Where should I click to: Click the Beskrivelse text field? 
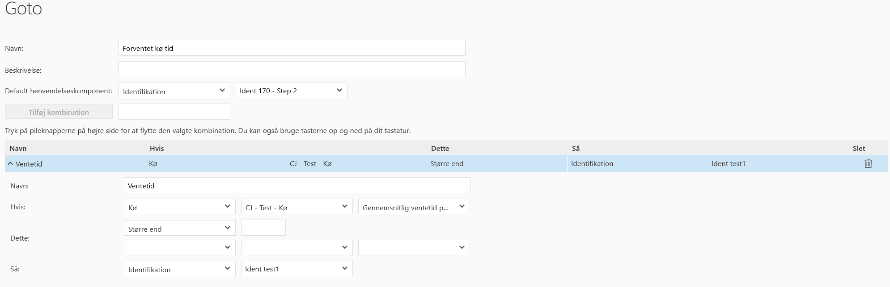coord(292,70)
